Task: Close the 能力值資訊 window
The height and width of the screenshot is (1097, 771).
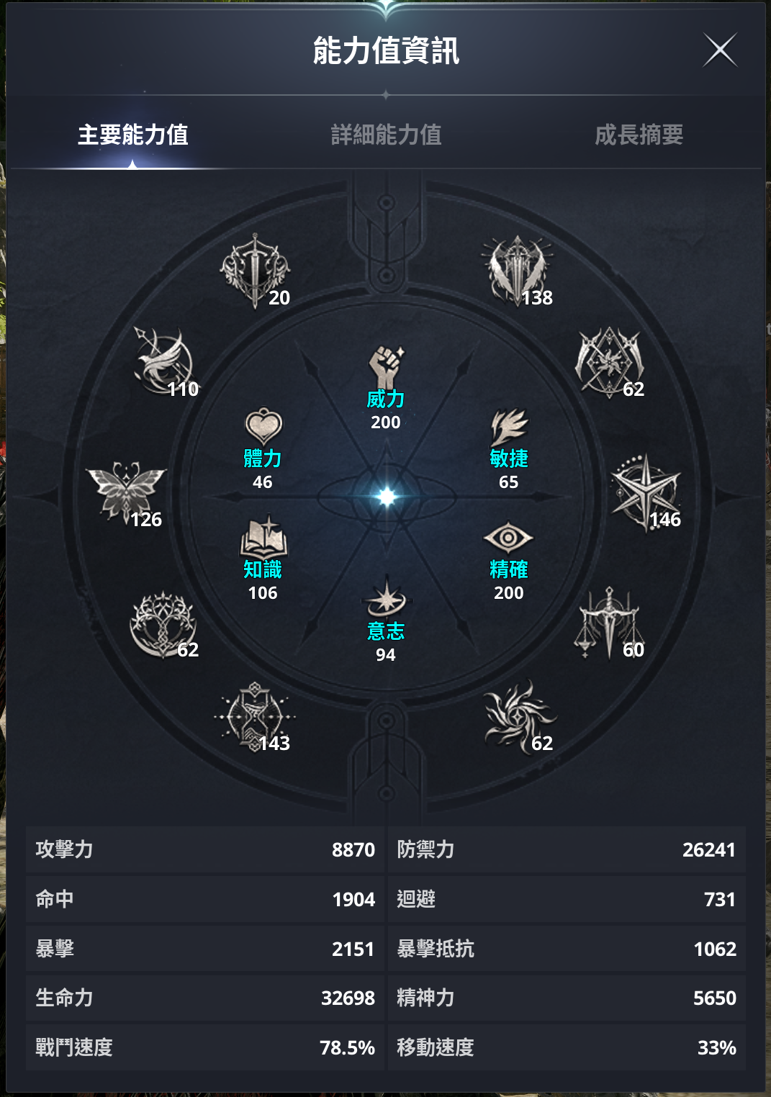Action: pyautogui.click(x=720, y=50)
